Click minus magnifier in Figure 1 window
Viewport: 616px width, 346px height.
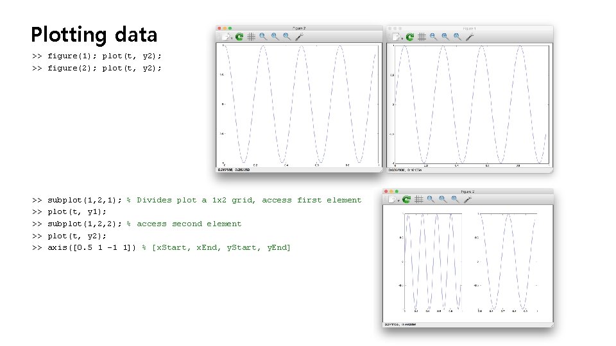[433, 37]
